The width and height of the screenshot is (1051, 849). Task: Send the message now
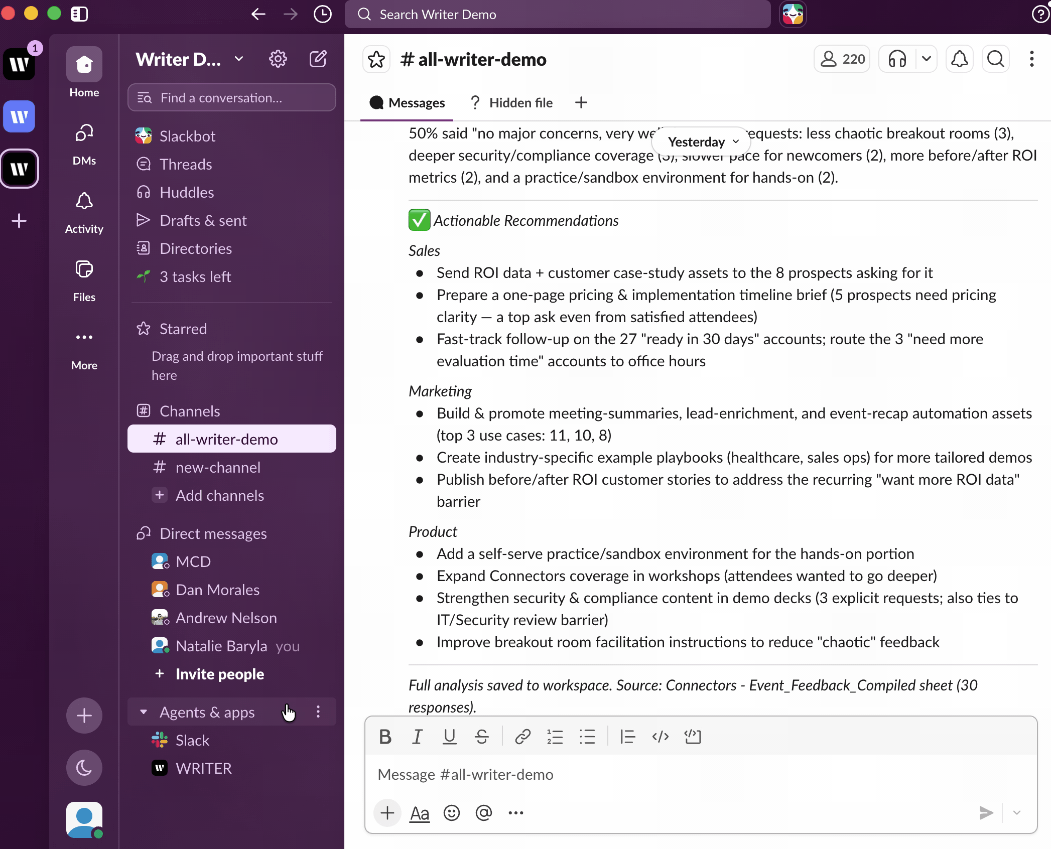986,813
